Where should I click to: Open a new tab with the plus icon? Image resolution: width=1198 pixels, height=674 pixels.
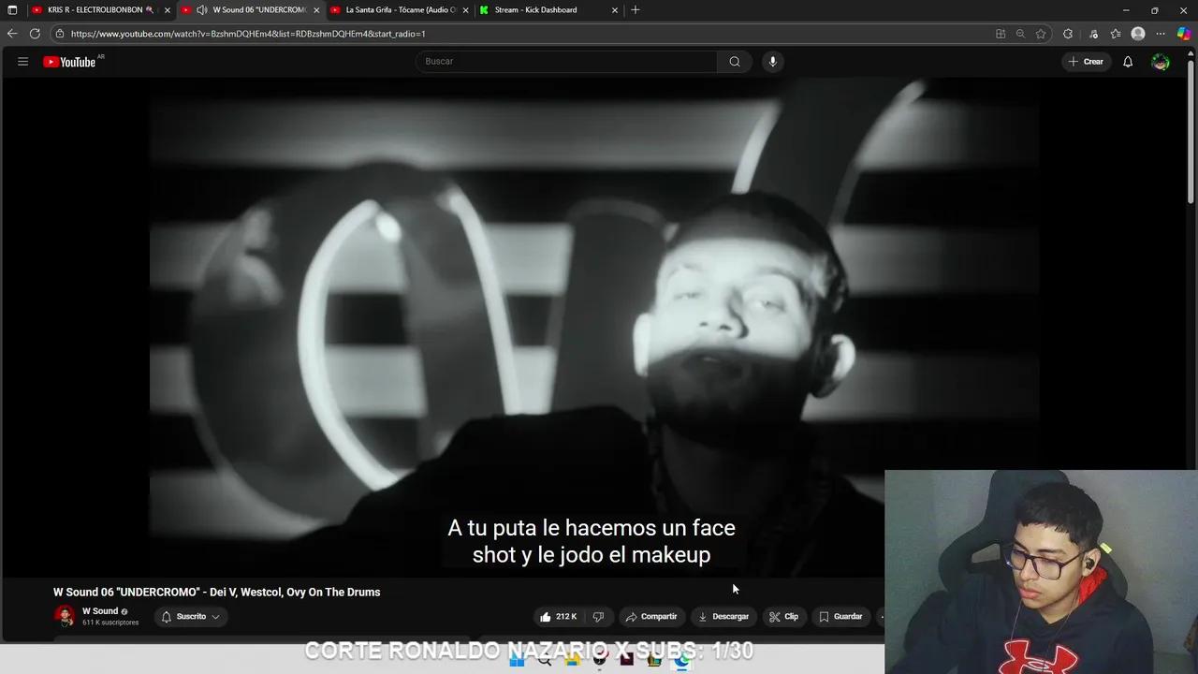(x=636, y=10)
